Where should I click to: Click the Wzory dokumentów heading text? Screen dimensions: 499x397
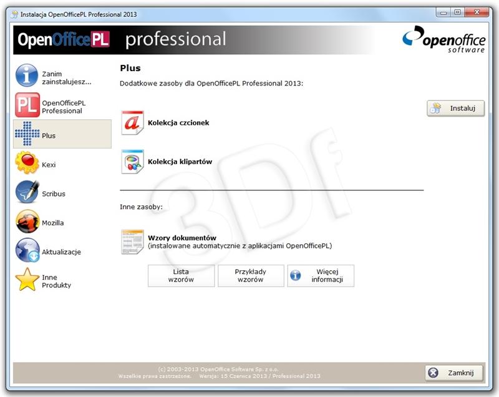(x=182, y=238)
